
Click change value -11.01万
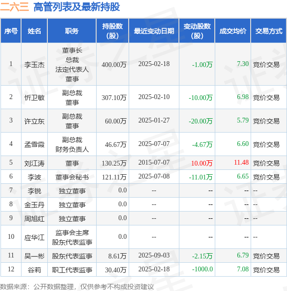pyautogui.click(x=200, y=177)
